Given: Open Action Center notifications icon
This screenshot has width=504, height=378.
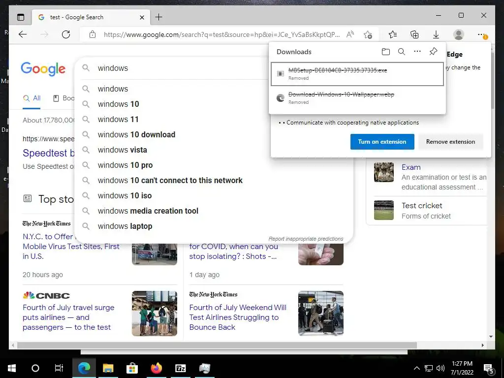Looking at the screenshot, I should pyautogui.click(x=489, y=369).
